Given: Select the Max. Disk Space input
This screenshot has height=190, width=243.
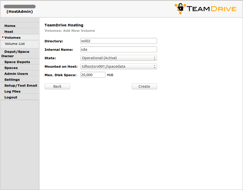Looking at the screenshot, I should 93,75.
